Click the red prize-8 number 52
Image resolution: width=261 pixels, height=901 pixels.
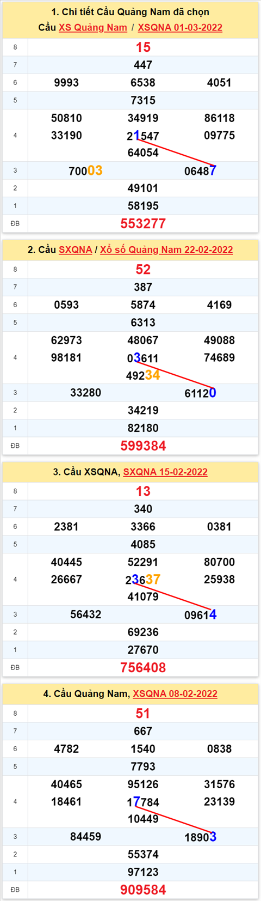tap(143, 270)
